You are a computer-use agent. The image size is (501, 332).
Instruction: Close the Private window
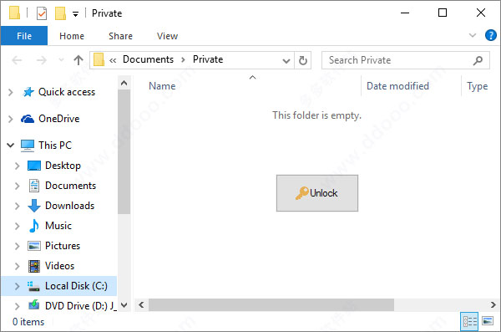(481, 13)
